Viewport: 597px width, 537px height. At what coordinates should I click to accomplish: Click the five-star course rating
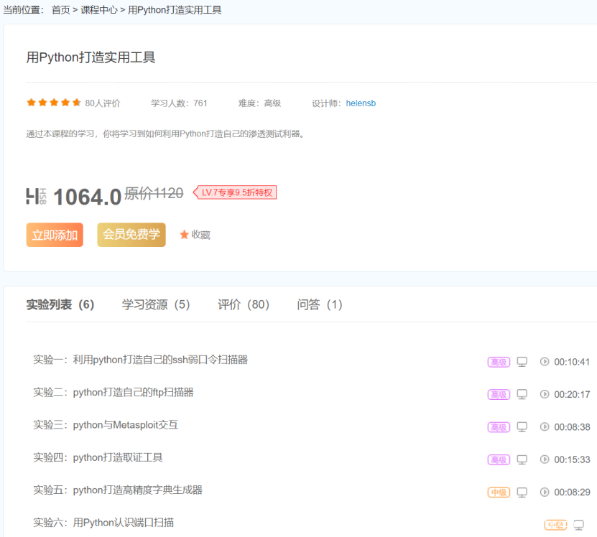pos(54,103)
